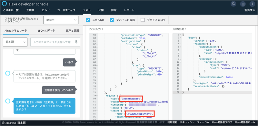Screen dimensions: 258x126
Task: Collapse JSON output line 4 response fold arrow
Action: click(x=181, y=44)
